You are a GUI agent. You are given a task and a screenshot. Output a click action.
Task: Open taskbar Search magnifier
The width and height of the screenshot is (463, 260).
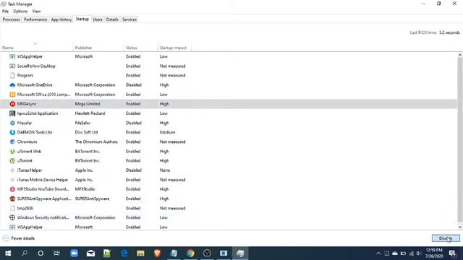(x=25, y=253)
